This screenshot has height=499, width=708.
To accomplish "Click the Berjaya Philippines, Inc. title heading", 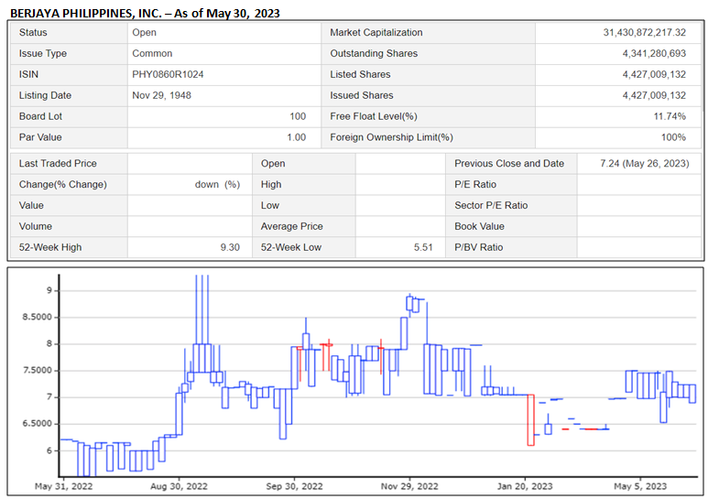I will point(145,13).
